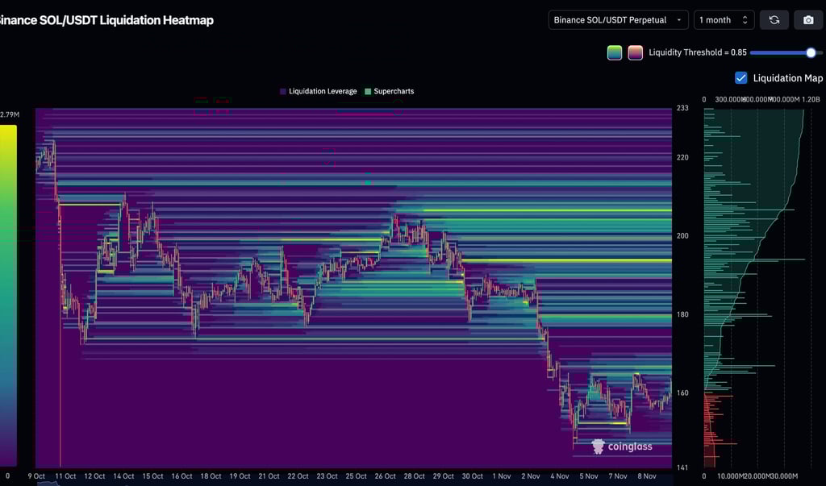
Task: Click the 233 price axis label
Action: point(682,108)
